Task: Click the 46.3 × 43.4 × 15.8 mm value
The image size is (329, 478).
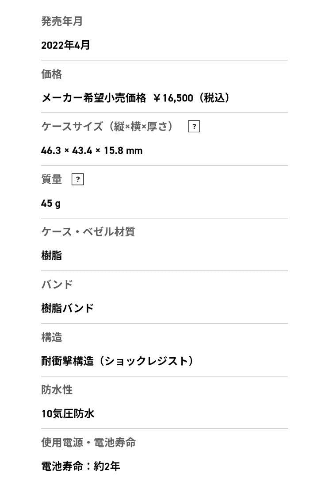Action: tap(92, 150)
